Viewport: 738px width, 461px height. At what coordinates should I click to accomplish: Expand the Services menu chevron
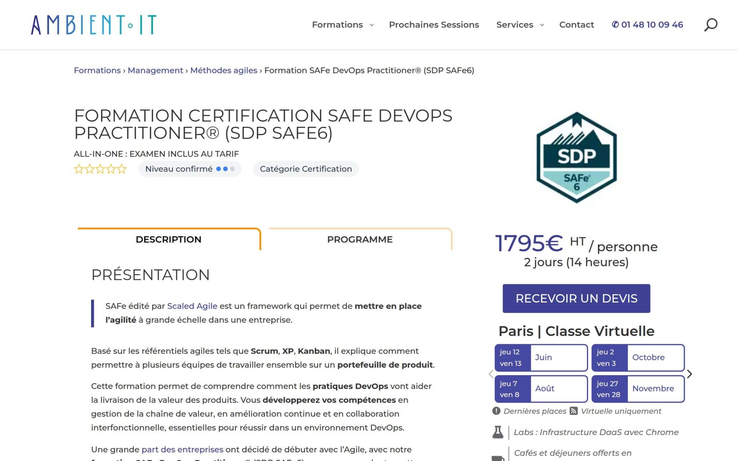point(542,25)
